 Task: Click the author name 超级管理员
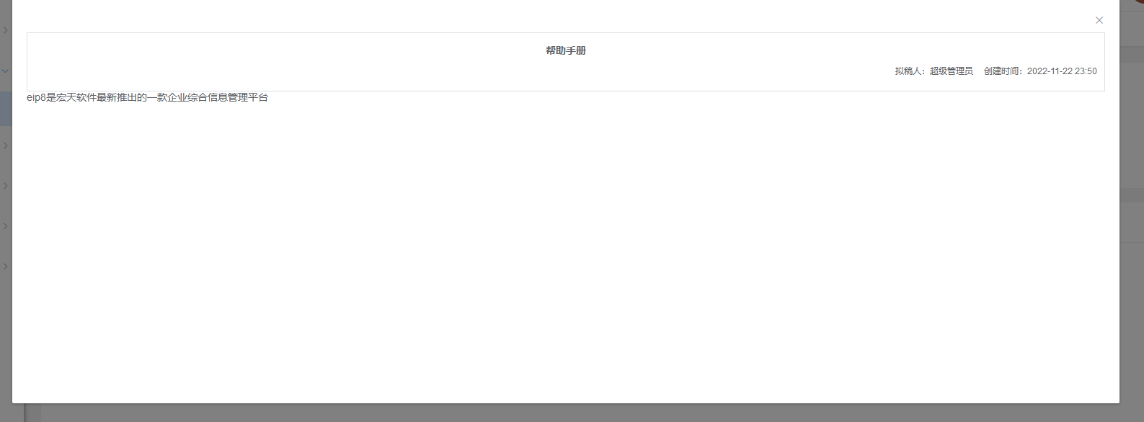(x=951, y=71)
